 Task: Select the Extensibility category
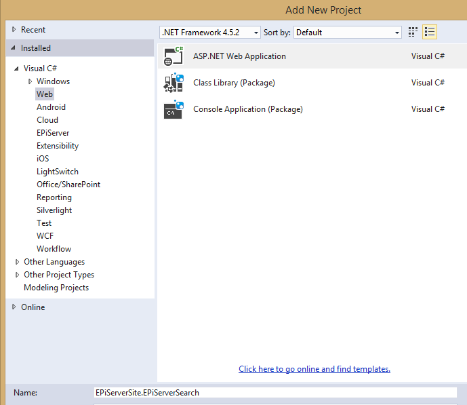[58, 146]
